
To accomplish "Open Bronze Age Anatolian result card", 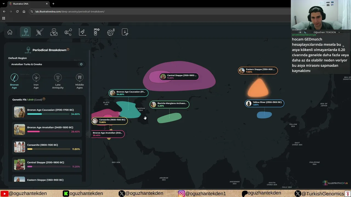I will pyautogui.click(x=47, y=130).
